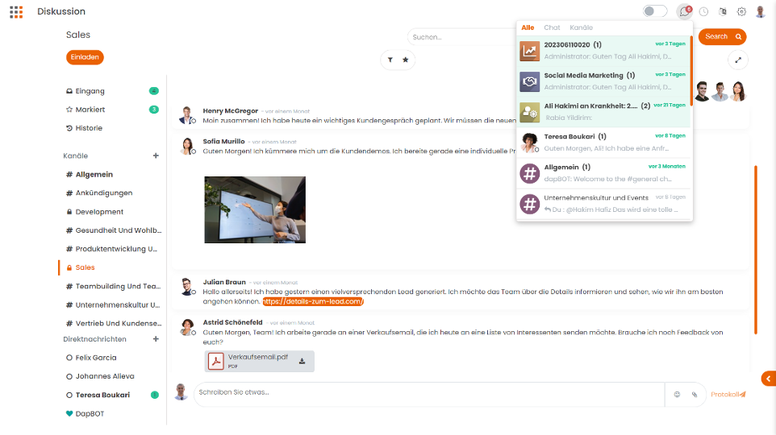
Task: Open Ali Hakimi an Krankheit conversation
Action: 603,112
